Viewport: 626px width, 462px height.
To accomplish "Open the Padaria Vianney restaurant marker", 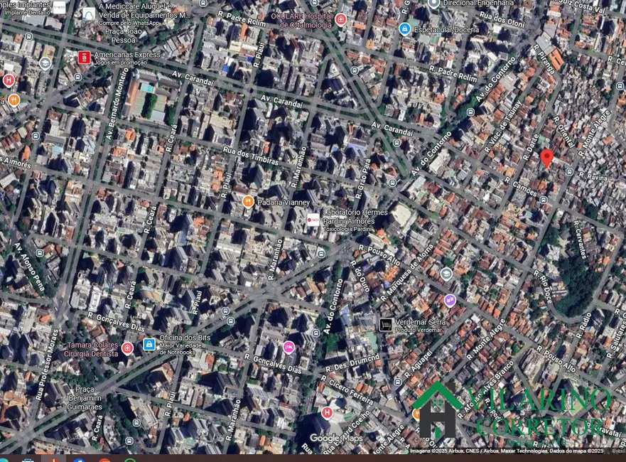I will [248, 202].
